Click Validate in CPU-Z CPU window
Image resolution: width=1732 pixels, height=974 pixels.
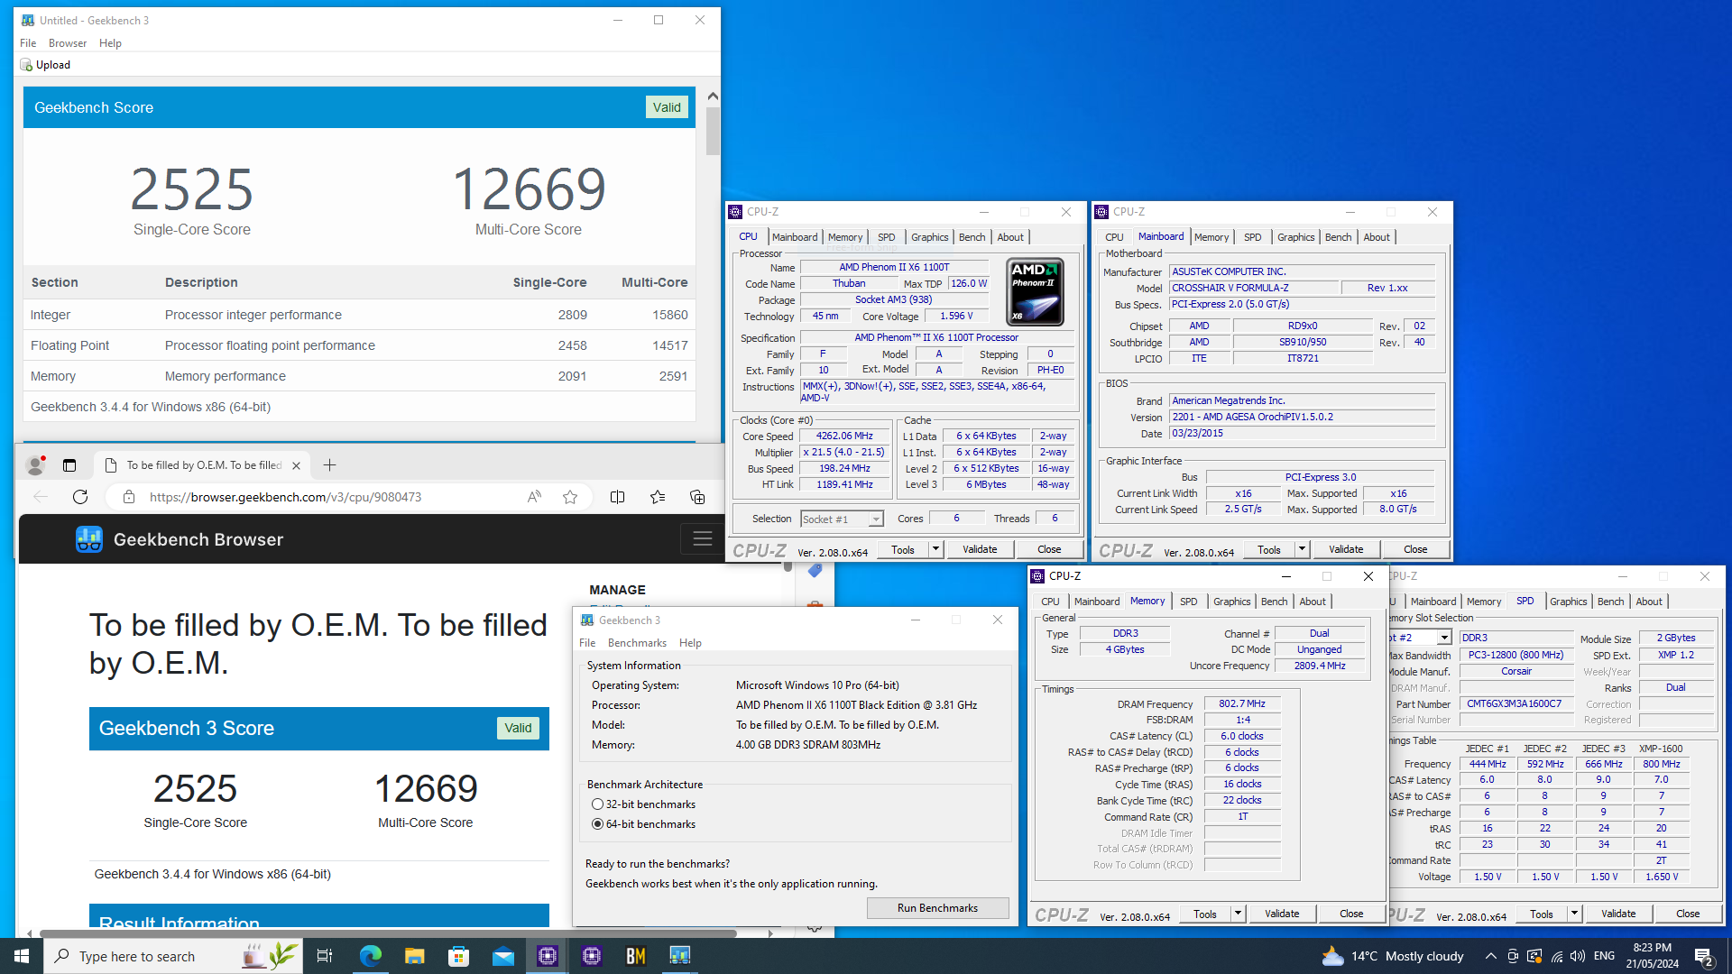[x=980, y=549]
